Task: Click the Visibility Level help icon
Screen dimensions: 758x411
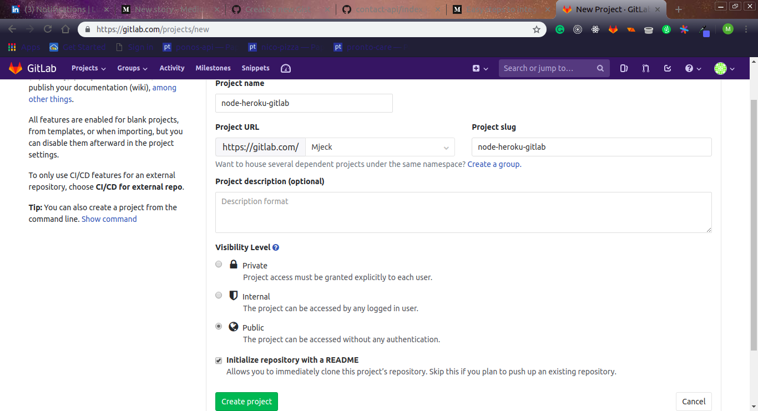Action: (276, 247)
